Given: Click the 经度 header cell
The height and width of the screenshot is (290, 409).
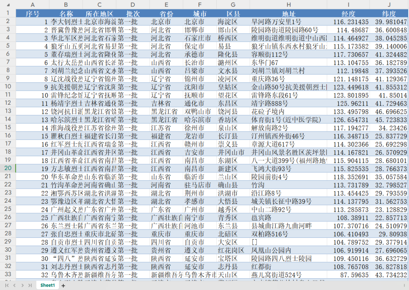Looking at the screenshot, I should click(x=348, y=14).
